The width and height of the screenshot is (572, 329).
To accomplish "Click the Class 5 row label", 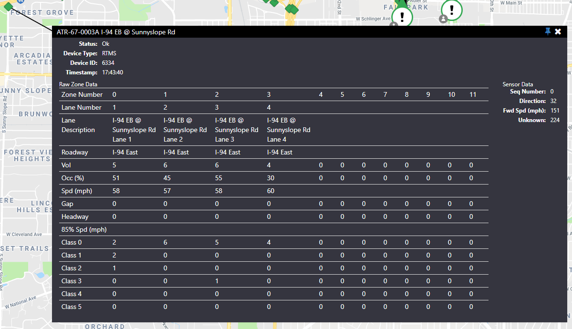I will 72,307.
